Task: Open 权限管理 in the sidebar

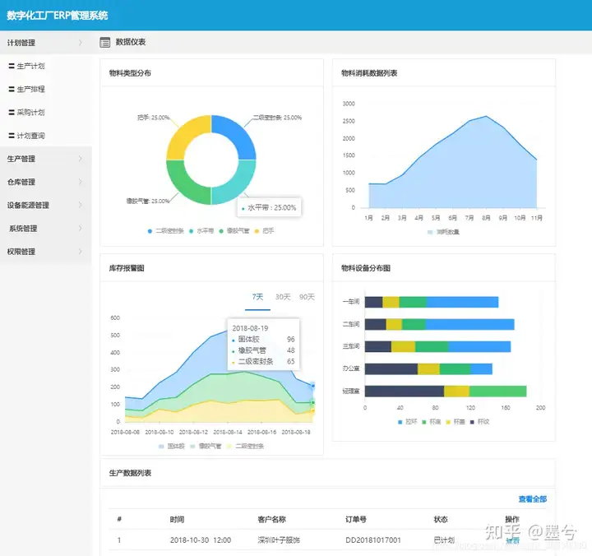Action: (x=46, y=252)
